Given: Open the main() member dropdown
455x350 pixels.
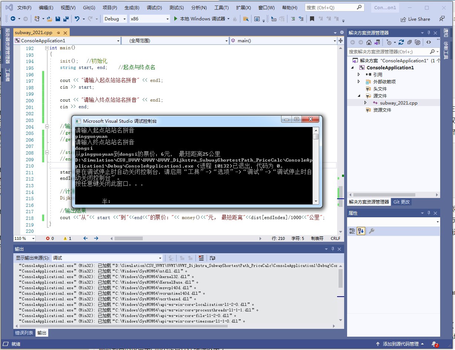Looking at the screenshot, I should [x=283, y=41].
